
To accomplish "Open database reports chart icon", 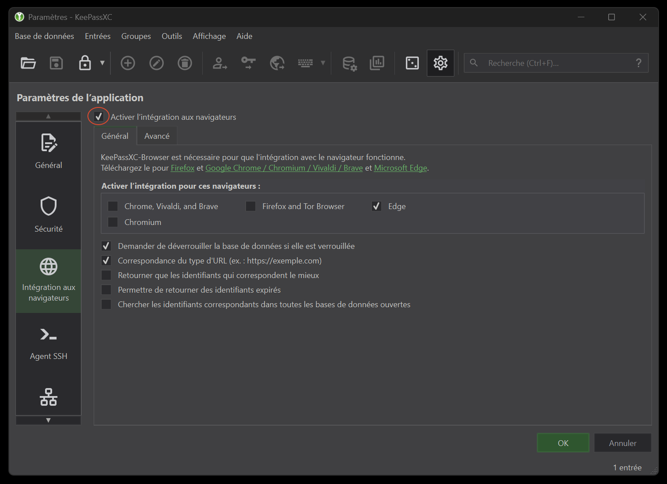I will click(377, 63).
